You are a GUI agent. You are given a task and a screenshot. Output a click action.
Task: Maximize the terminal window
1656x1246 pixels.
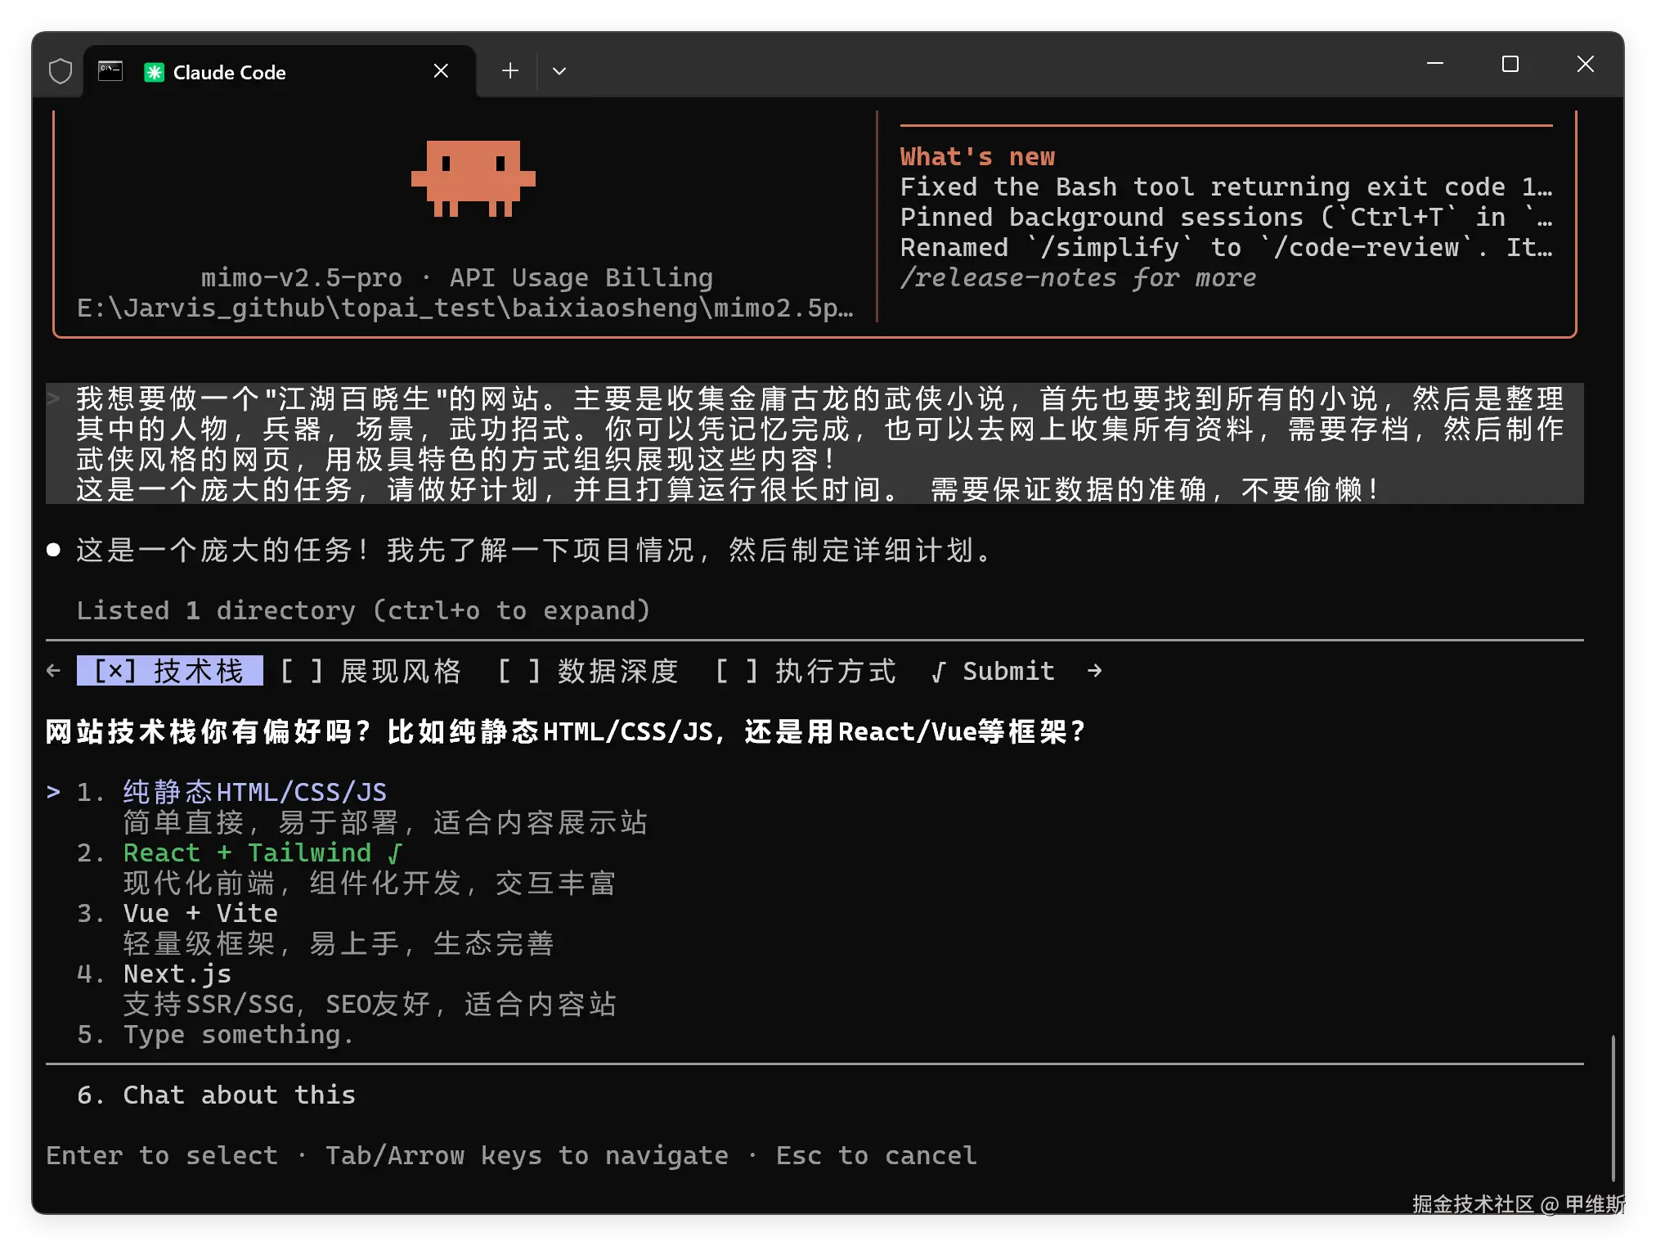tap(1510, 64)
